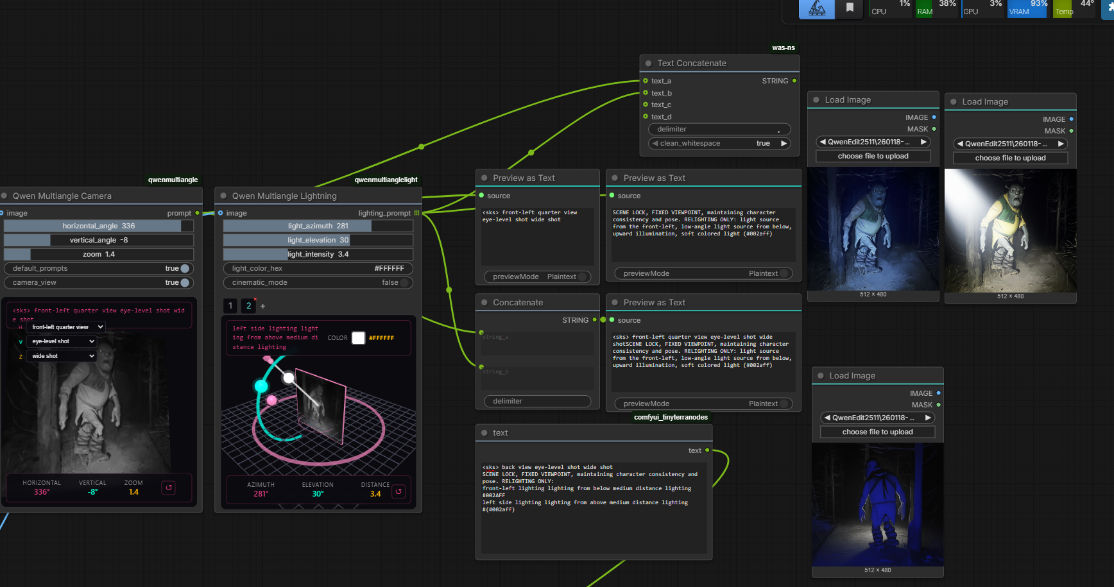Open the wide shot dropdown

click(62, 356)
